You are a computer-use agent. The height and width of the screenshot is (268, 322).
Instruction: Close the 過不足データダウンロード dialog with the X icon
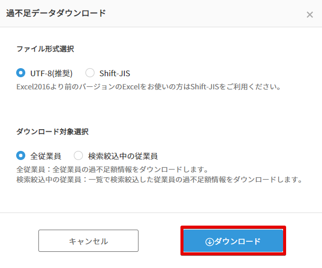(x=310, y=15)
